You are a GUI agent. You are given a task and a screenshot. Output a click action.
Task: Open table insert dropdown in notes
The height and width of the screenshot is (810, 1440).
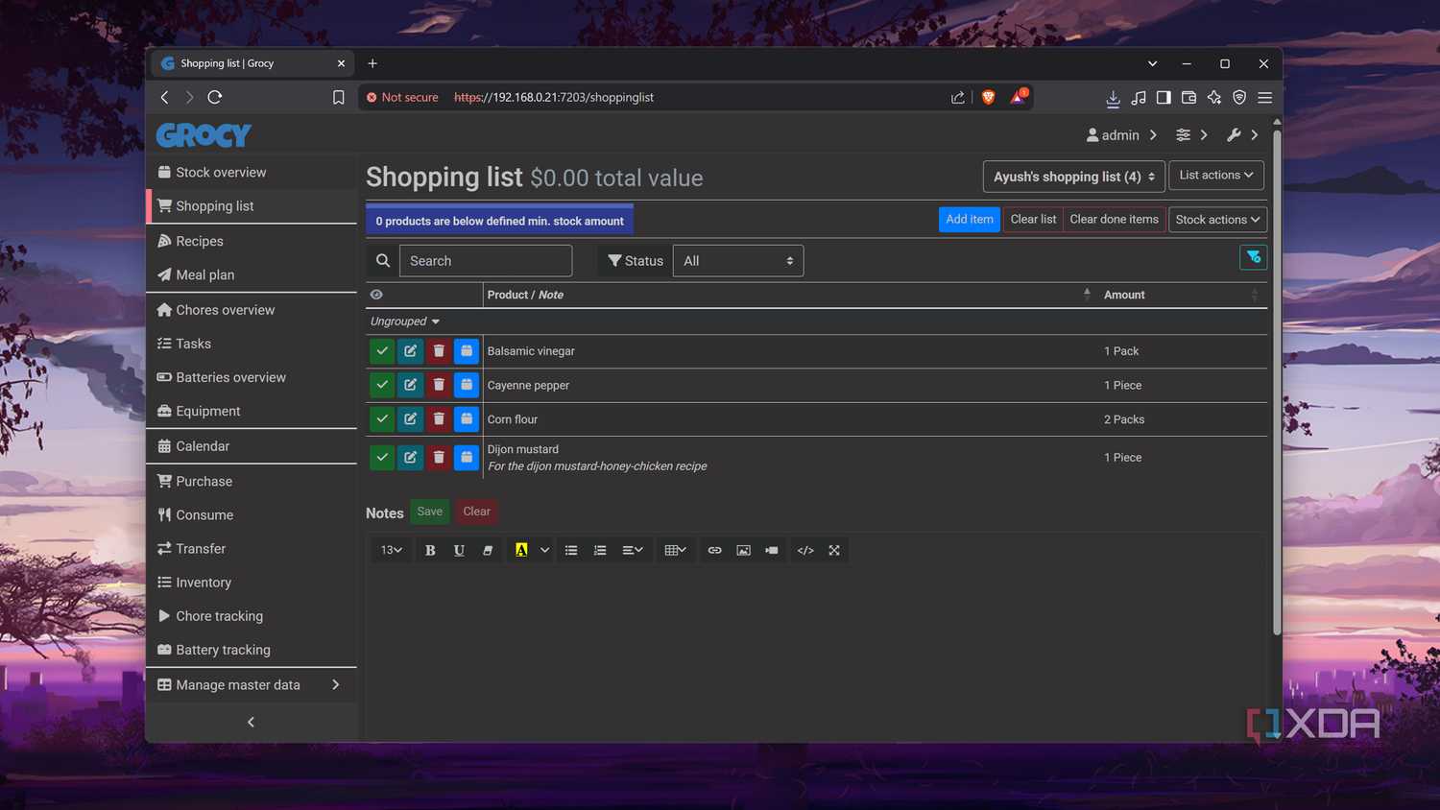point(675,550)
